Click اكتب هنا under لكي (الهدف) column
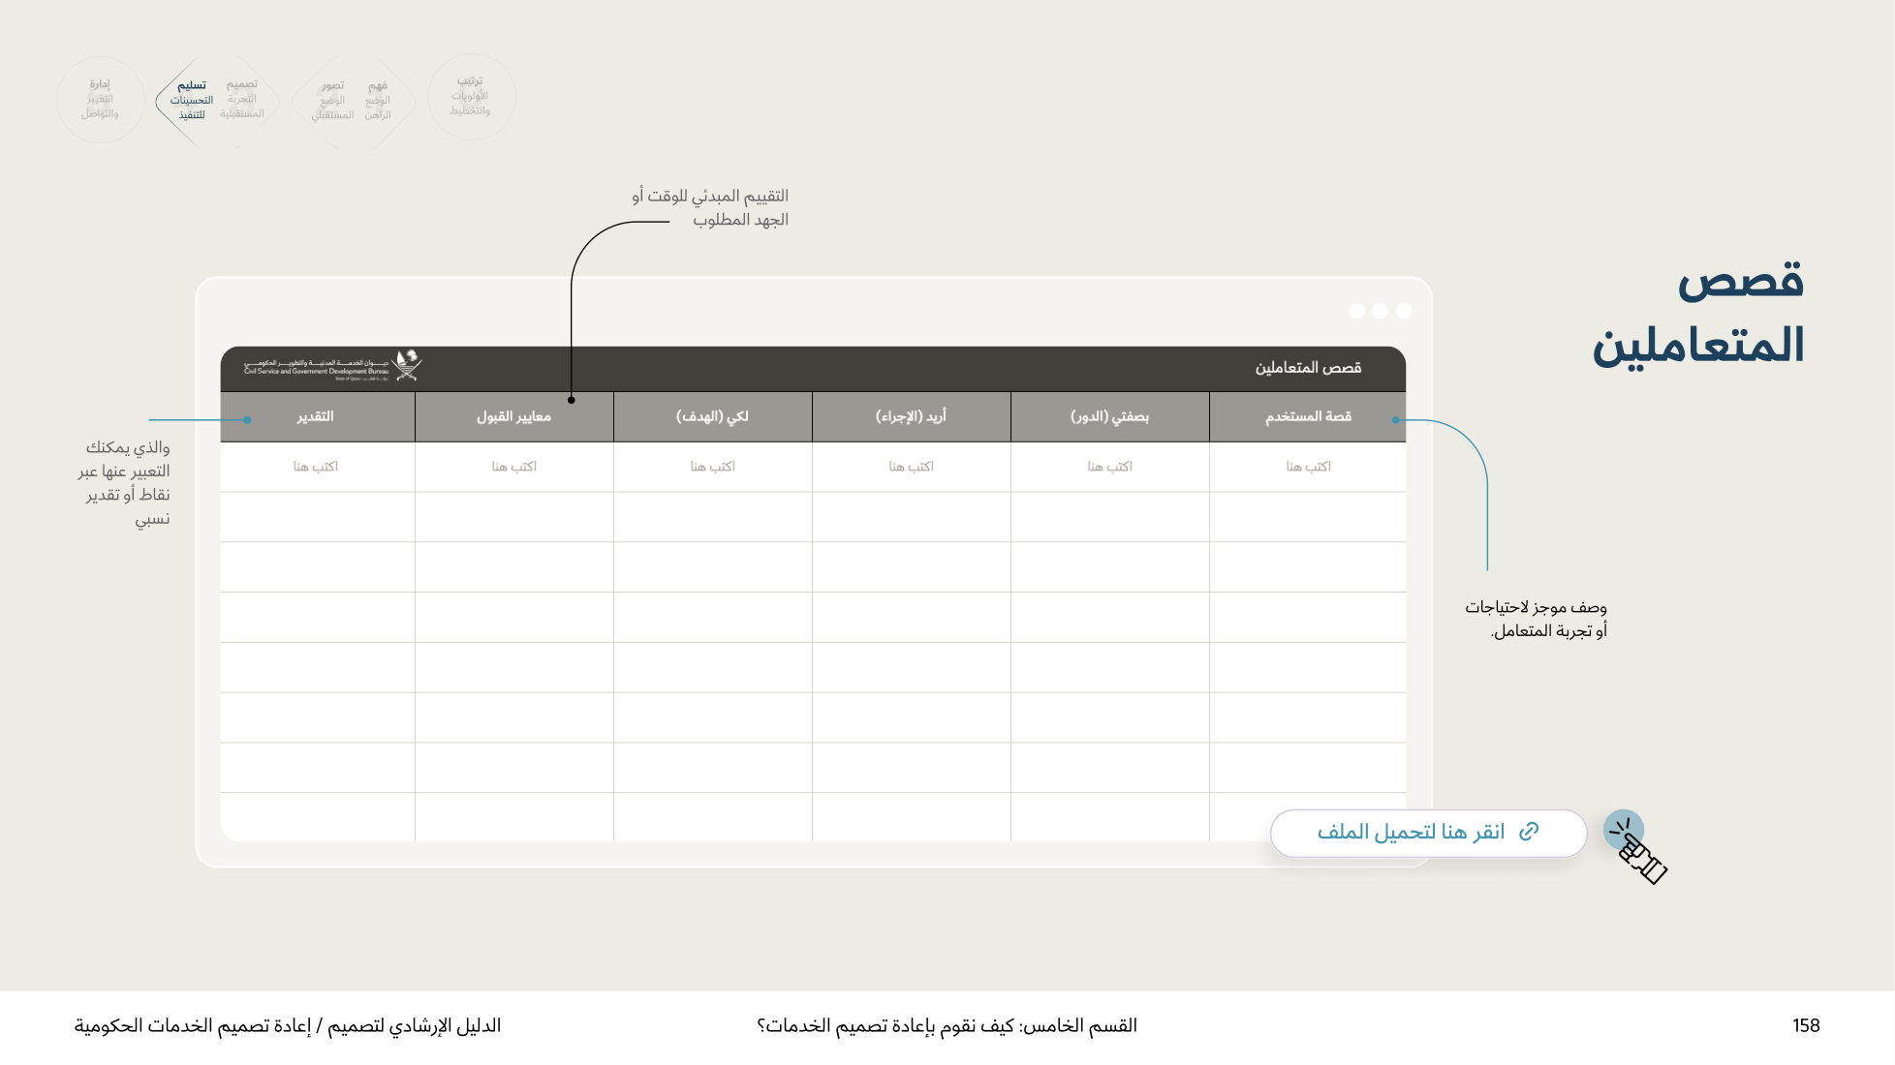The width and height of the screenshot is (1895, 1065). [x=712, y=467]
